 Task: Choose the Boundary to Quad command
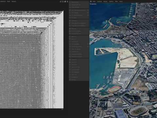click(x=79, y=57)
